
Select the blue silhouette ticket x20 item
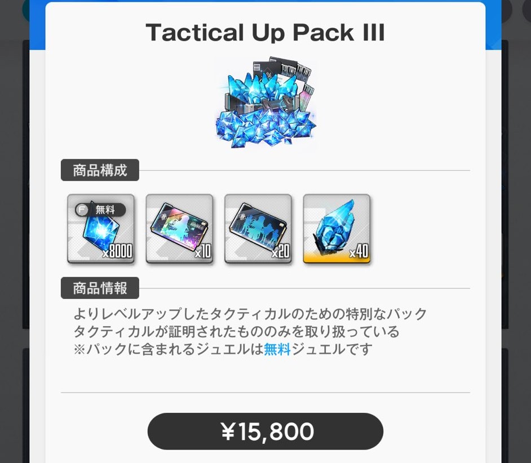point(258,229)
